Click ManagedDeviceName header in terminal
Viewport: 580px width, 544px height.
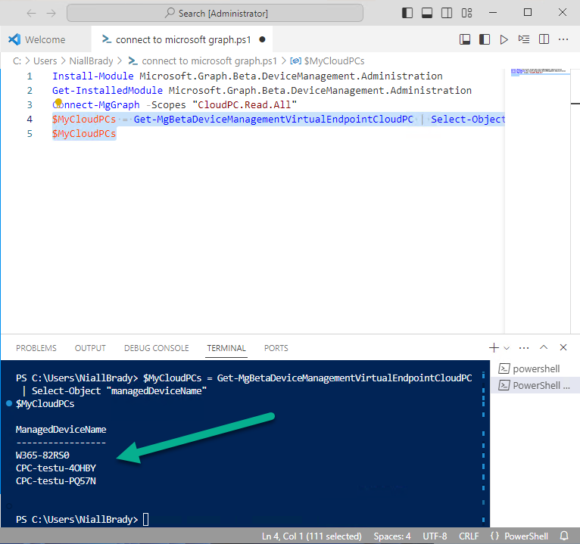tap(61, 430)
